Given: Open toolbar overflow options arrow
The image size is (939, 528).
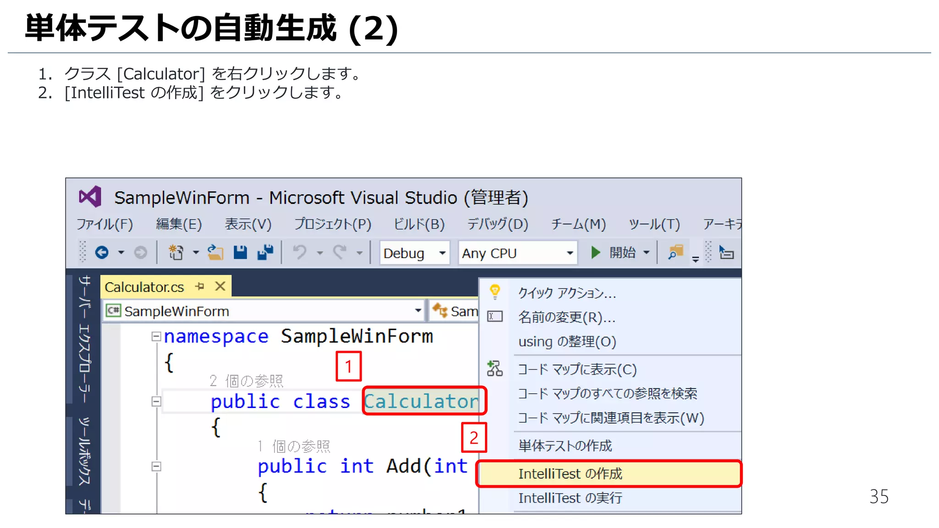Looking at the screenshot, I should 696,259.
